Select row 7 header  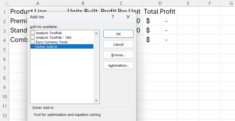(4, 69)
